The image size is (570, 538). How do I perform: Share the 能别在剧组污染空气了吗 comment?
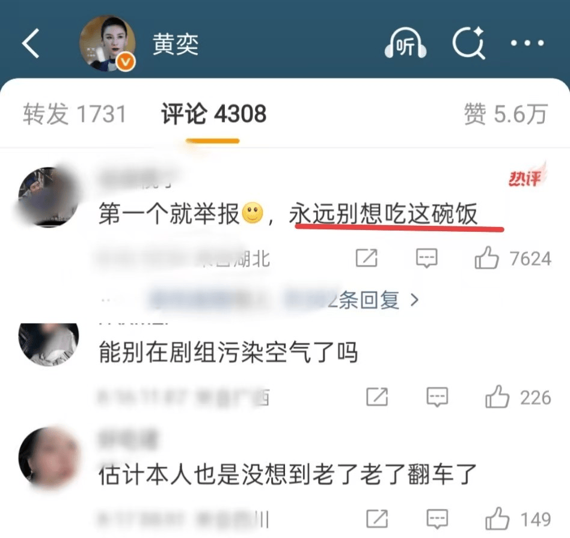(377, 397)
